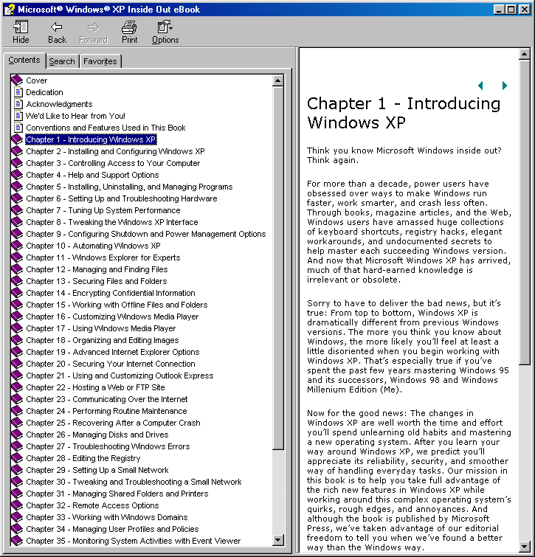The image size is (535, 557).
Task: Click the reading pane scrollbar thumb
Action: point(525,212)
